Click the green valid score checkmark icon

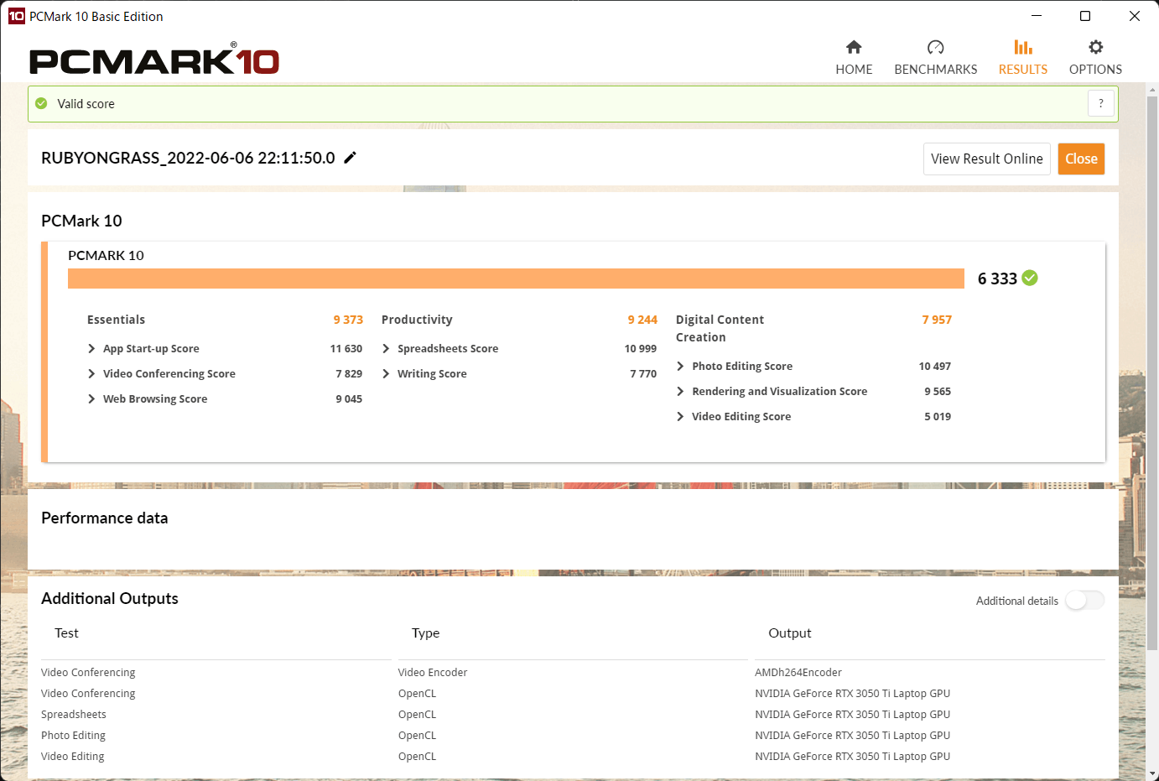pos(41,103)
